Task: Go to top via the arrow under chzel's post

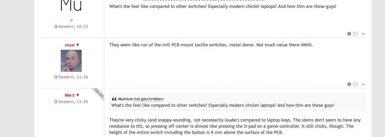Action: (363, 84)
